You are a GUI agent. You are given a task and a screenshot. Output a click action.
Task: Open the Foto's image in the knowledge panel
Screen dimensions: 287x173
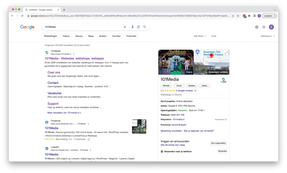coord(176,62)
